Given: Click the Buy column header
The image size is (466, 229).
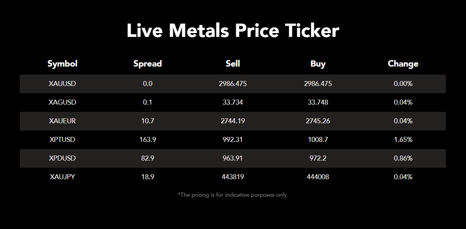Looking at the screenshot, I should (x=318, y=64).
